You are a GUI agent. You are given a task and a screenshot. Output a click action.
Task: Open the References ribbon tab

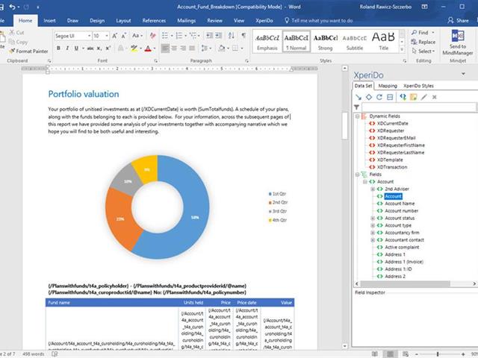pos(154,20)
